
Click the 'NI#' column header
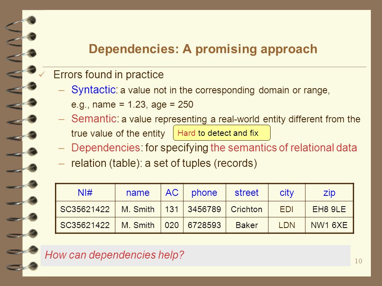coord(85,193)
